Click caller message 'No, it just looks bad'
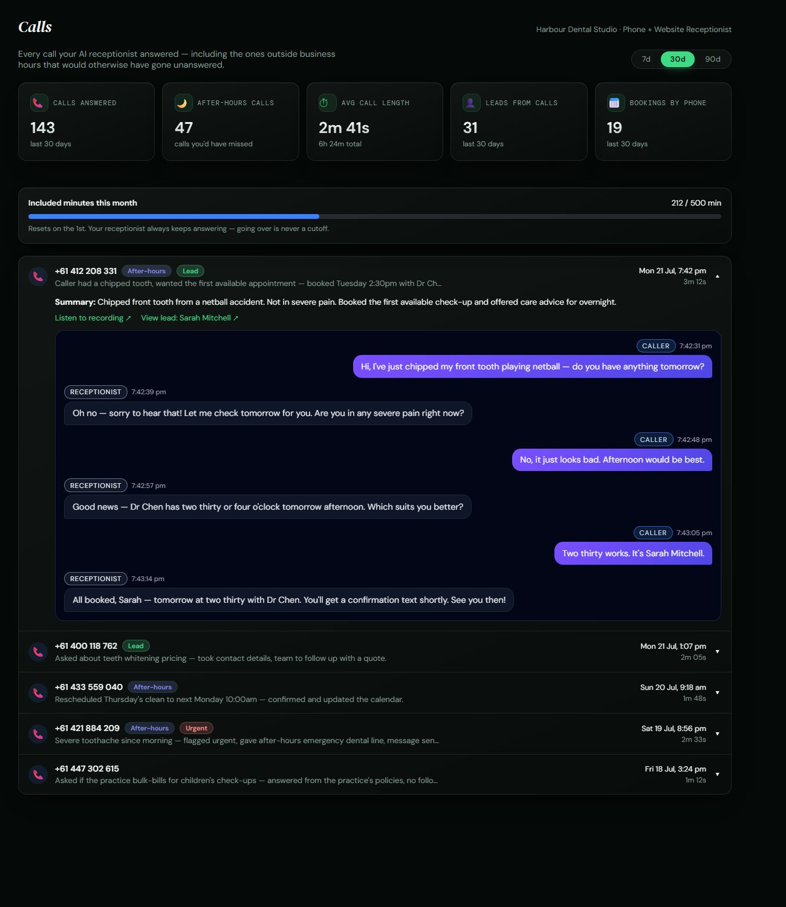The image size is (786, 907). coord(612,460)
